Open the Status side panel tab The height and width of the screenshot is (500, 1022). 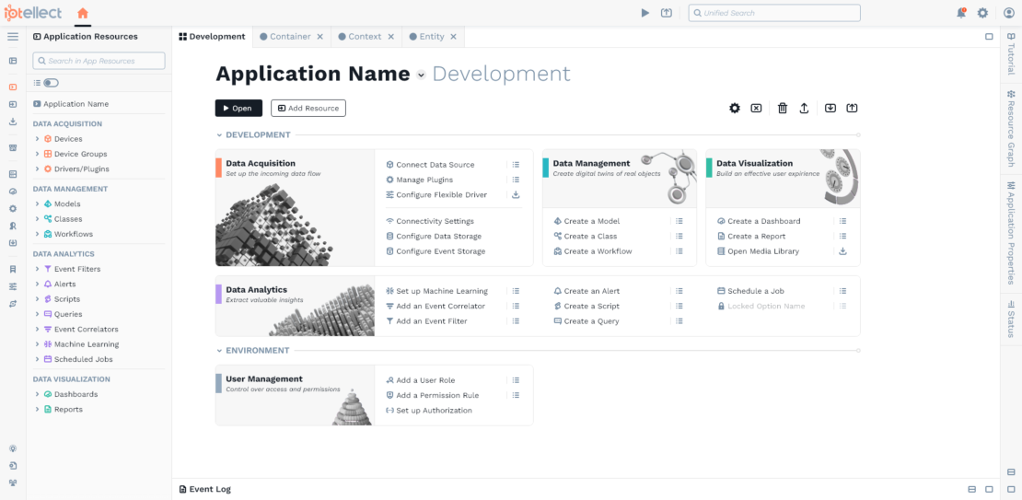(1011, 318)
